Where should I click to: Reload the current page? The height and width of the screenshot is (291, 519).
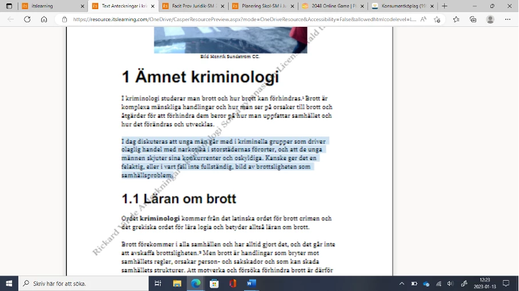(27, 19)
